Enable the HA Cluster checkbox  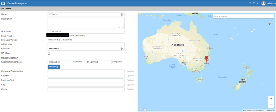(49, 54)
